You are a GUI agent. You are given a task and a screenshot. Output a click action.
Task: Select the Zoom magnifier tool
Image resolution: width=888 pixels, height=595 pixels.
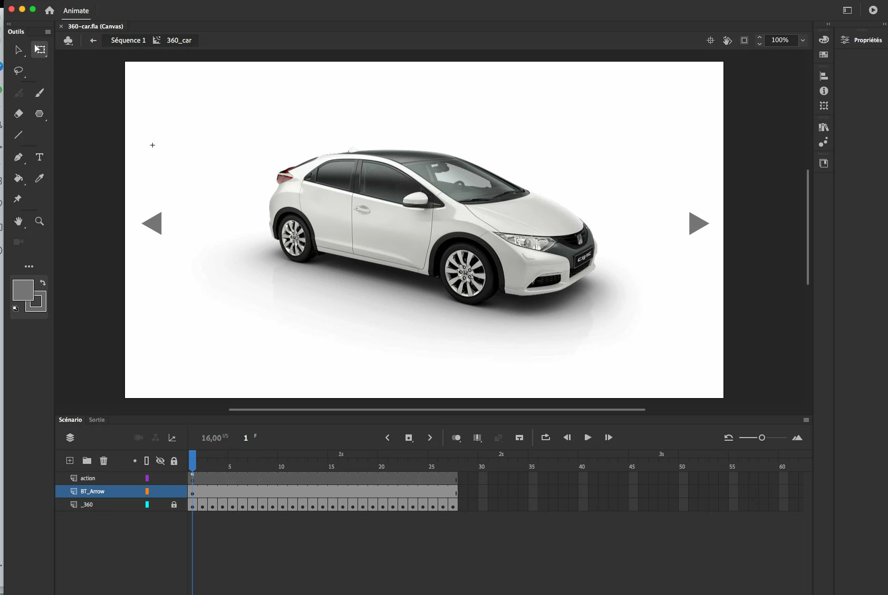pos(40,221)
